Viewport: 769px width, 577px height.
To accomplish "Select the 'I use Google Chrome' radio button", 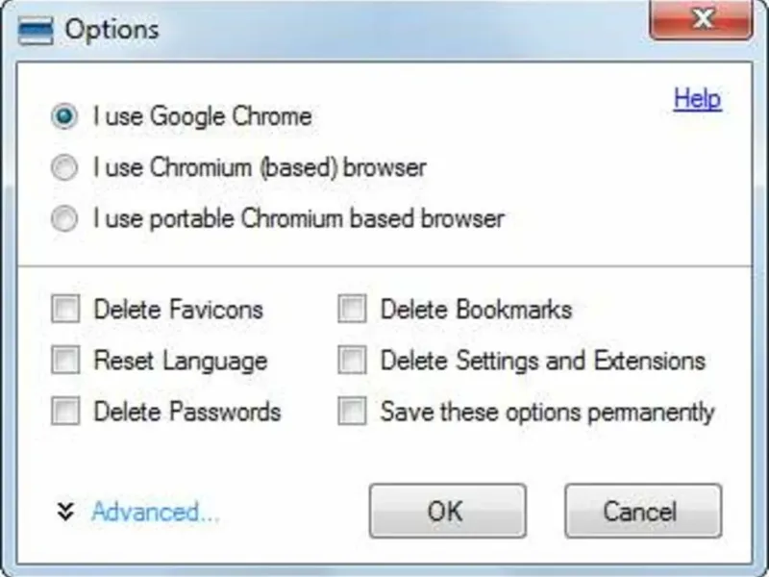I will (64, 117).
